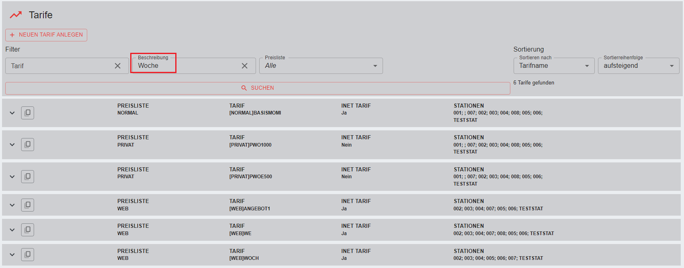Duplicate the [PRIVAT]PWOE500 tariff
The width and height of the screenshot is (684, 268).
[28, 177]
